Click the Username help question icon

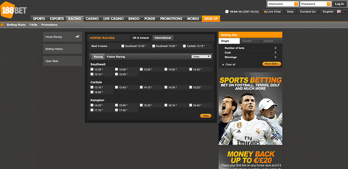(x=296, y=4)
